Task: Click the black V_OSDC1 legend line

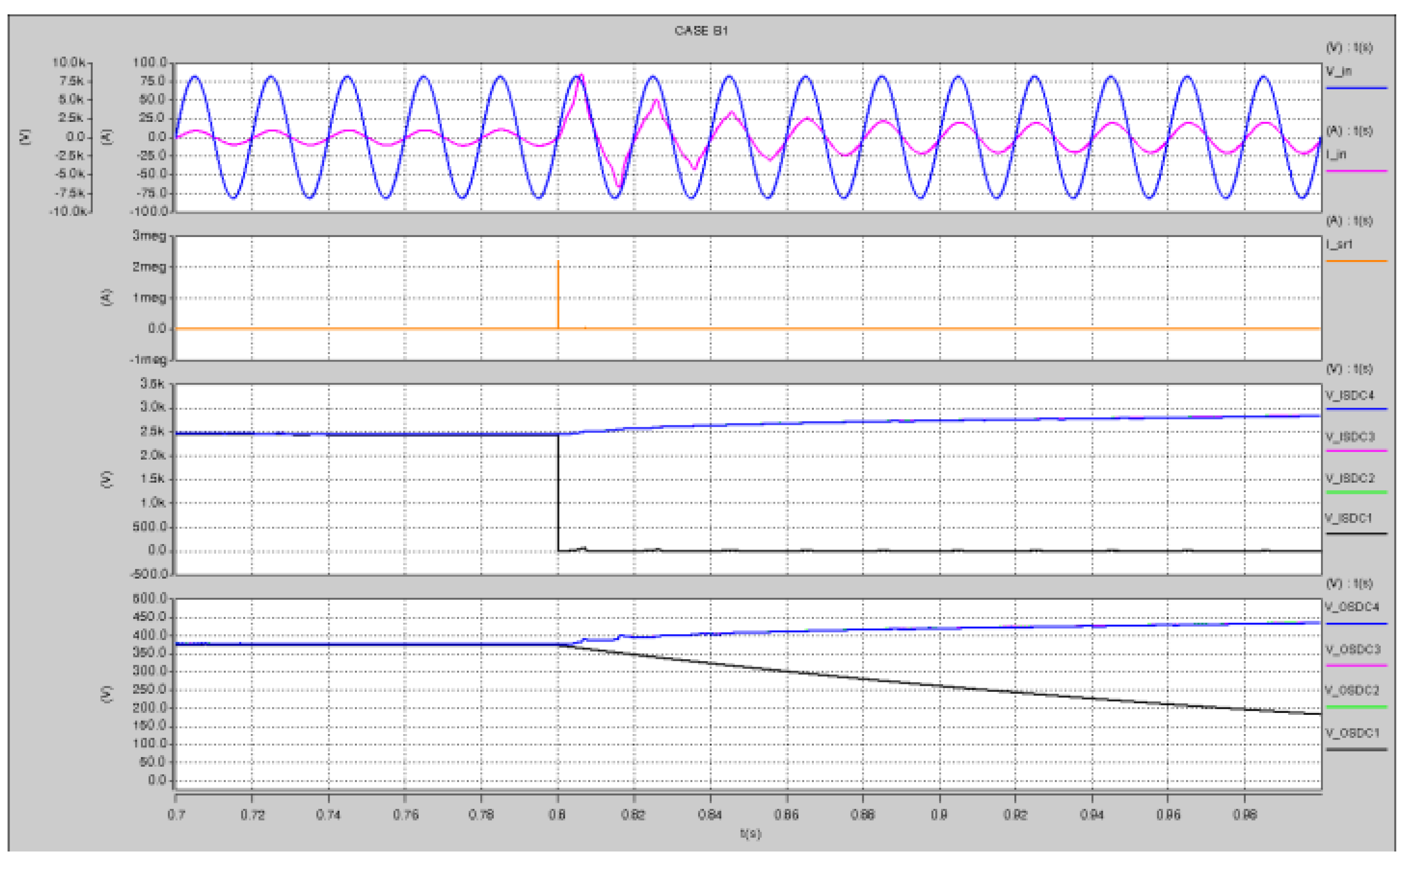Action: coord(1356,750)
